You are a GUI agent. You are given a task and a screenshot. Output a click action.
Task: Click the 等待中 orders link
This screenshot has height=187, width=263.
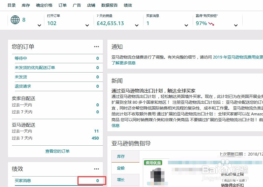click(20, 58)
